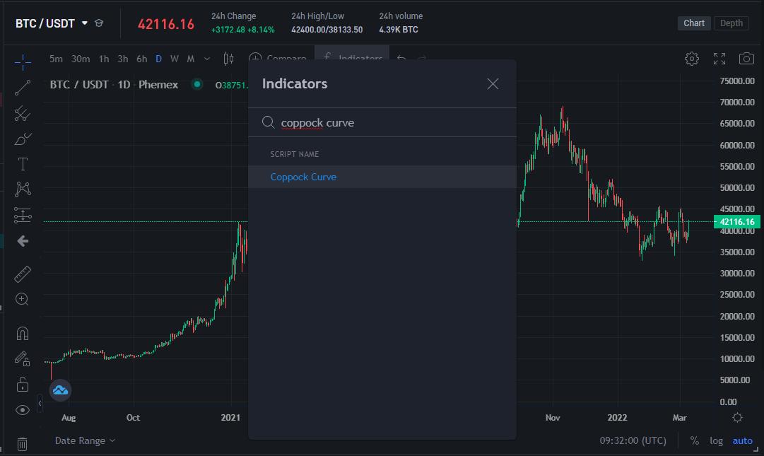Image resolution: width=764 pixels, height=456 pixels.
Task: Expand the extra timeframes chevron menu
Action: click(206, 59)
